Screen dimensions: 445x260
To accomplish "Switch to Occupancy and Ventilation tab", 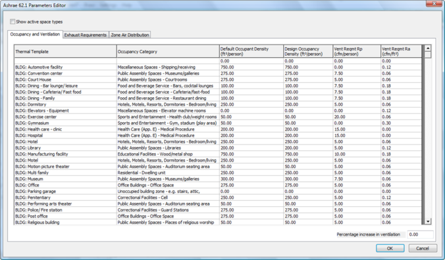I will pyautogui.click(x=35, y=34).
